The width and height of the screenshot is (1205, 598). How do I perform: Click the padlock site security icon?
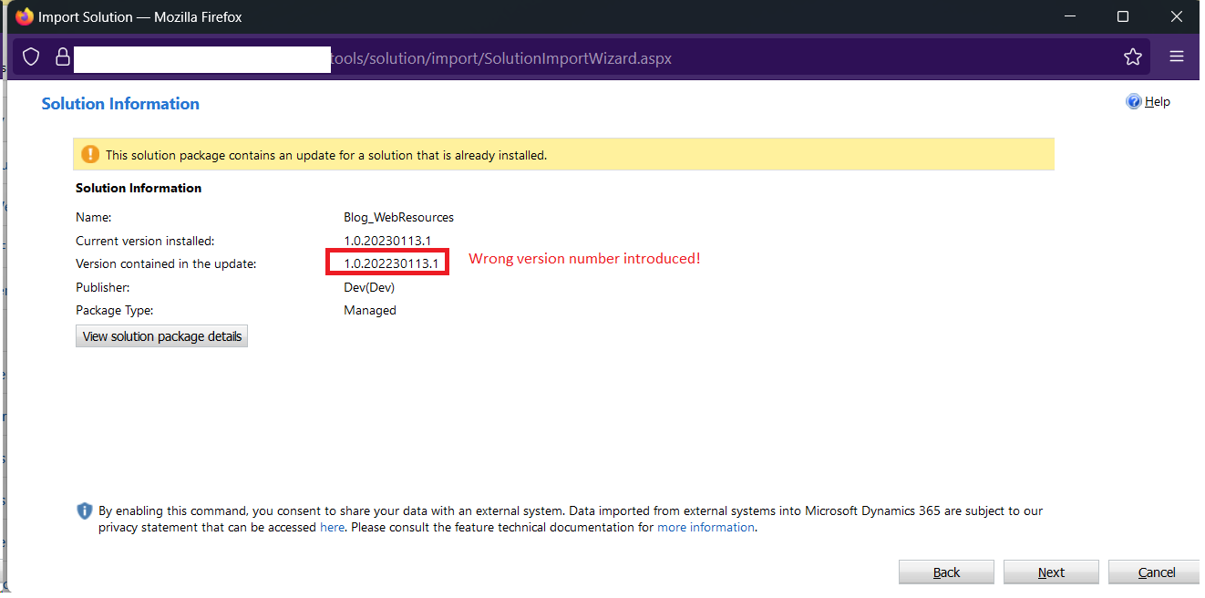coord(63,57)
